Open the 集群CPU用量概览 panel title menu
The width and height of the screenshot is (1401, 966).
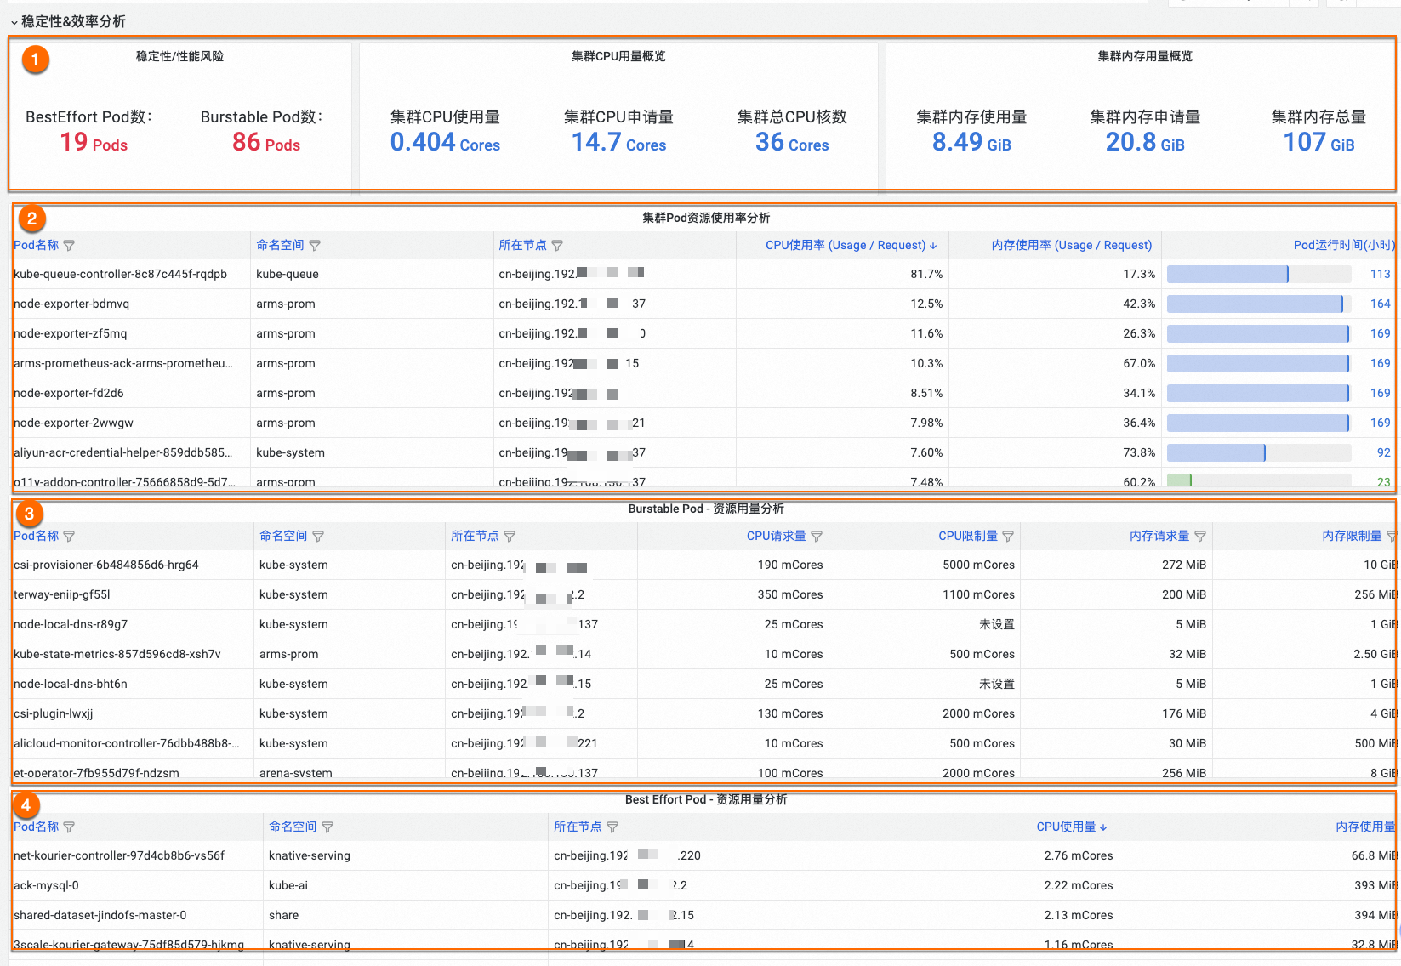point(618,56)
